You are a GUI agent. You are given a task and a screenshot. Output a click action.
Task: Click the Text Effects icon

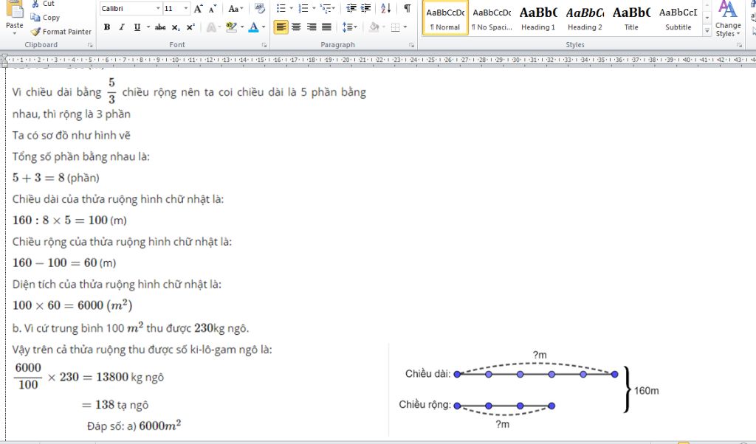coord(211,27)
